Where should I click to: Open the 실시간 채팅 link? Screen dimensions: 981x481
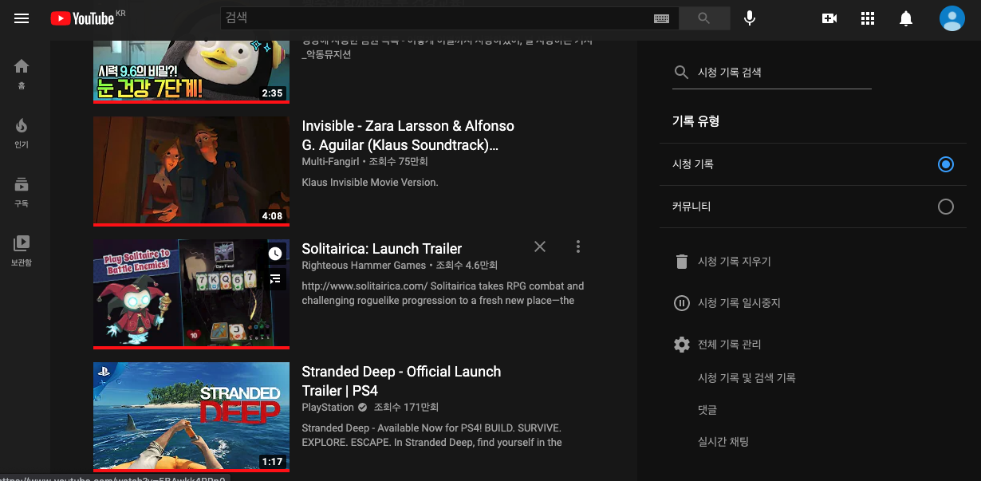click(723, 442)
